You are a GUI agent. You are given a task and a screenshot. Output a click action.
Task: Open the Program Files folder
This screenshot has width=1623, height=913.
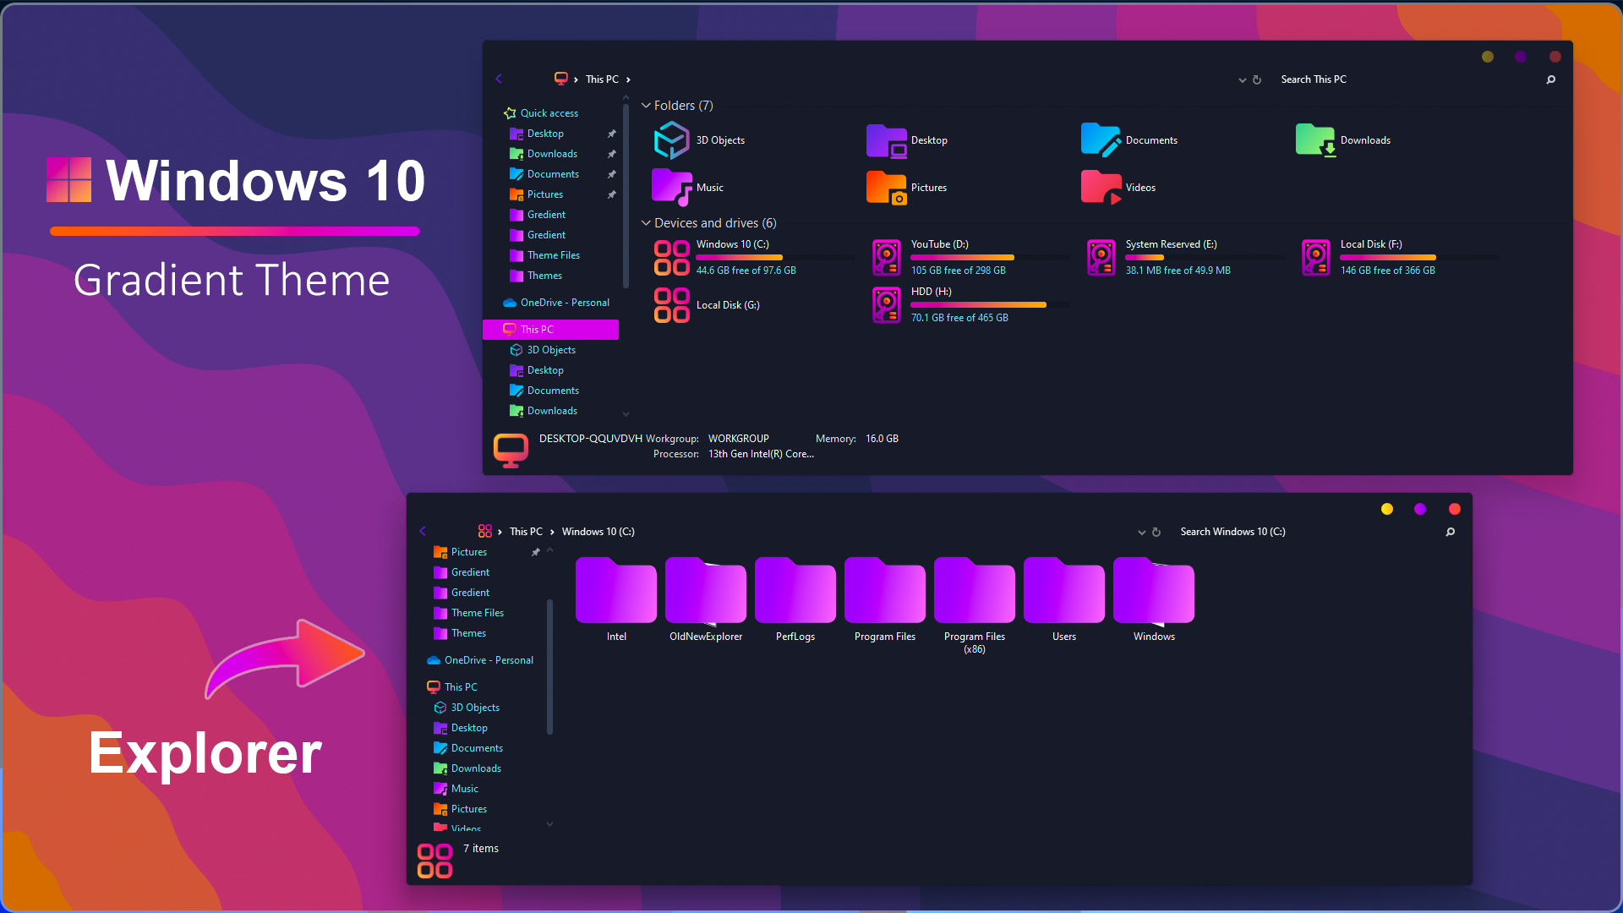coord(885,590)
